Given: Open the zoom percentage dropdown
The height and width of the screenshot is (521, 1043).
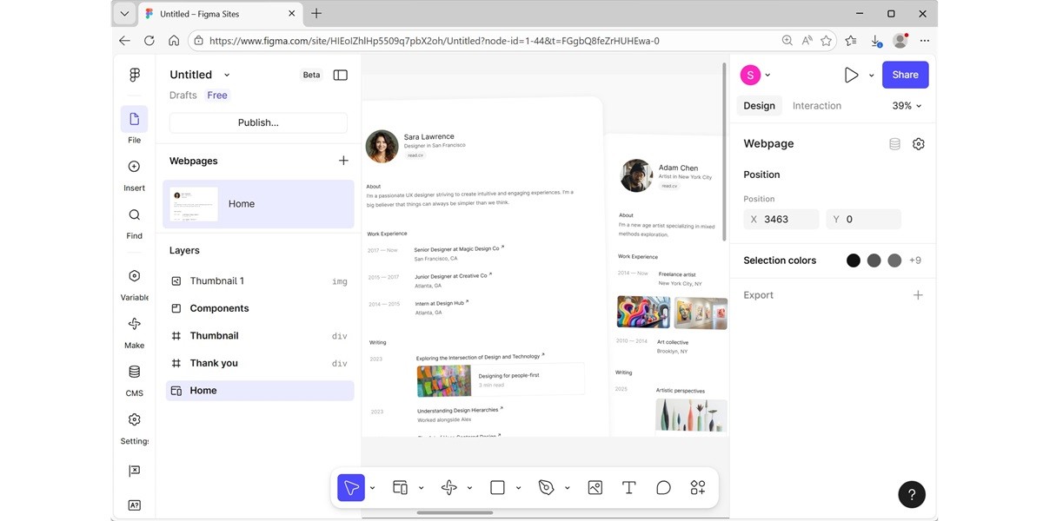Looking at the screenshot, I should click(x=905, y=105).
